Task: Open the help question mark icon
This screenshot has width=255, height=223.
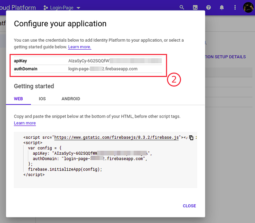Action: click(x=208, y=7)
